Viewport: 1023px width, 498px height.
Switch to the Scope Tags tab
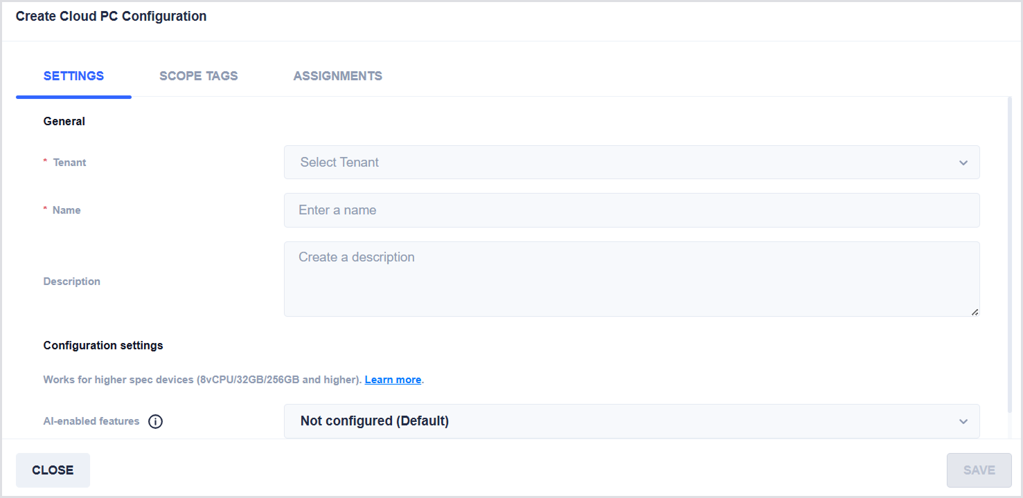pyautogui.click(x=198, y=76)
